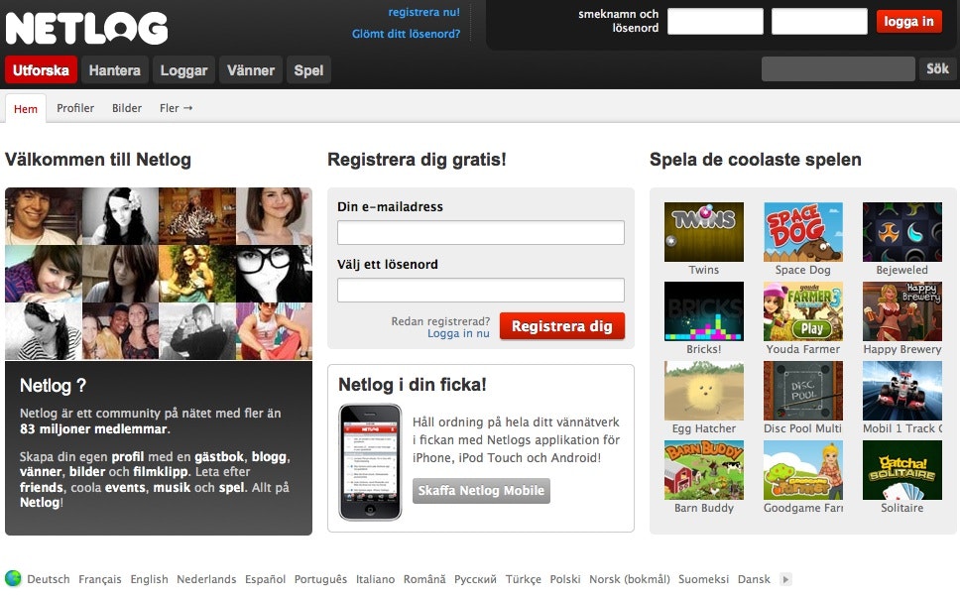Switch language to Русский
Viewport: 960px width, 601px height.
point(475,579)
